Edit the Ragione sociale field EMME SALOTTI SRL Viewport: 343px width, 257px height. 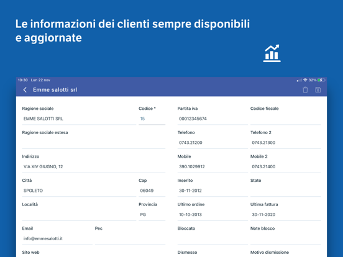pyautogui.click(x=79, y=119)
